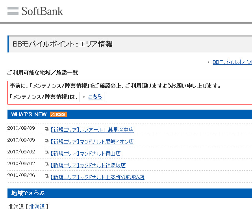Open 【新規エリア】ルノアール日暮里谷中店 link
Screen dimensions: 252x209
tap(92, 130)
